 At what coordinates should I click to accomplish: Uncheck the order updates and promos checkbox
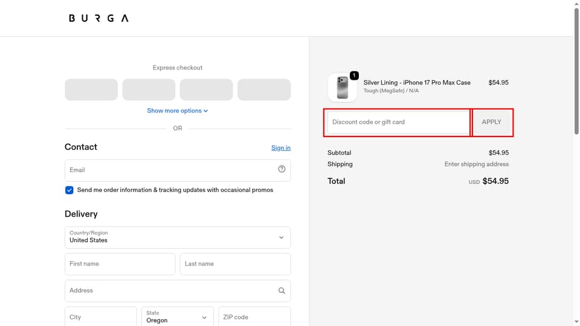coord(69,190)
